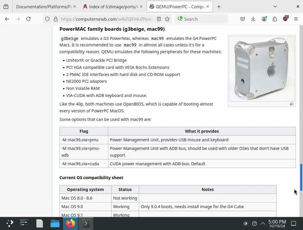Image resolution: width=303 pixels, height=230 pixels.
Task: Open the blank document app in taskbar
Action: click(40, 223)
